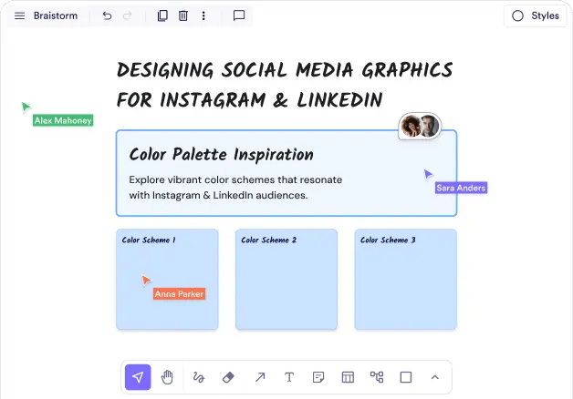Choose the diagram flowchart tool
This screenshot has height=399, width=573.
coord(377,377)
